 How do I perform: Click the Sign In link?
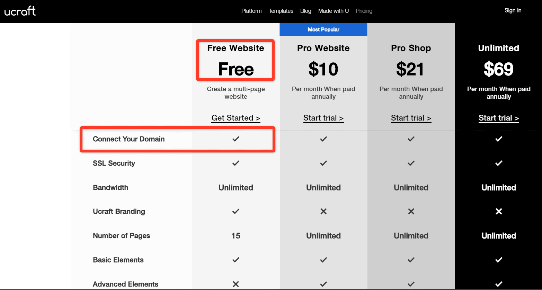click(x=513, y=10)
